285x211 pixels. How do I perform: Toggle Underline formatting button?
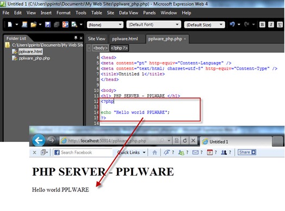tap(280, 24)
